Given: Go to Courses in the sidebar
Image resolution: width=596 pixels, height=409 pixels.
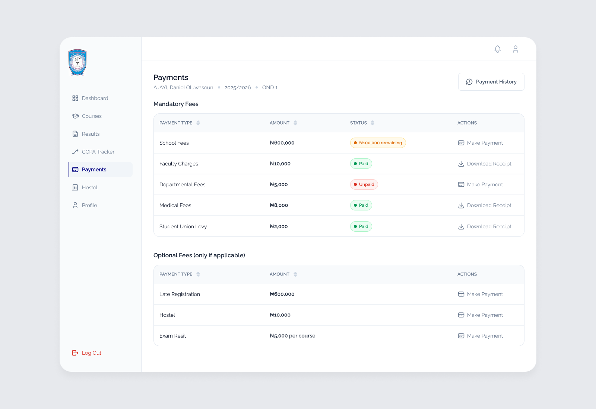Looking at the screenshot, I should tap(101, 116).
